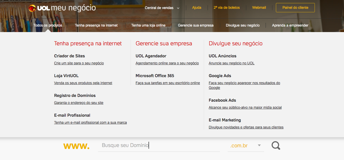Screen dimensions: 344x160
Task: Select Todos os produtos menu
Action: tap(48, 25)
